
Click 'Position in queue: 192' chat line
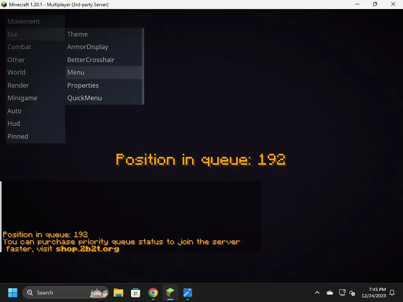(45, 235)
